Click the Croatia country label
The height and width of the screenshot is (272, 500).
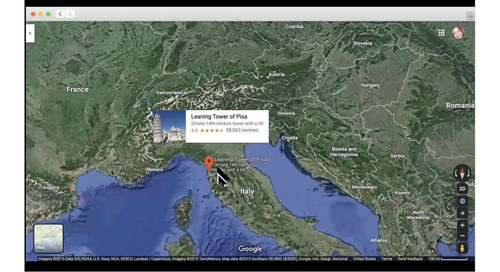tap(290, 137)
